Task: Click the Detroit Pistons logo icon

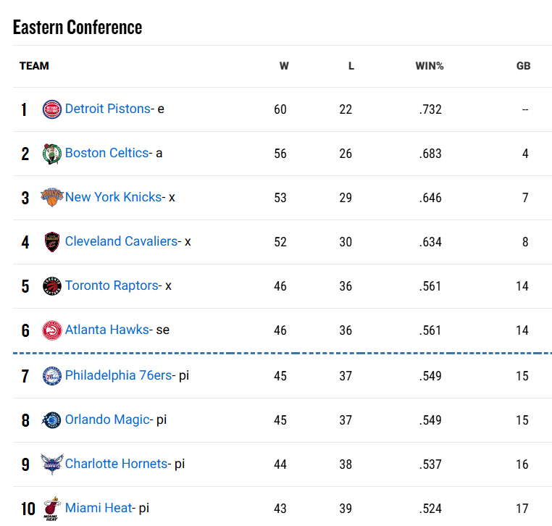Action: tap(52, 109)
